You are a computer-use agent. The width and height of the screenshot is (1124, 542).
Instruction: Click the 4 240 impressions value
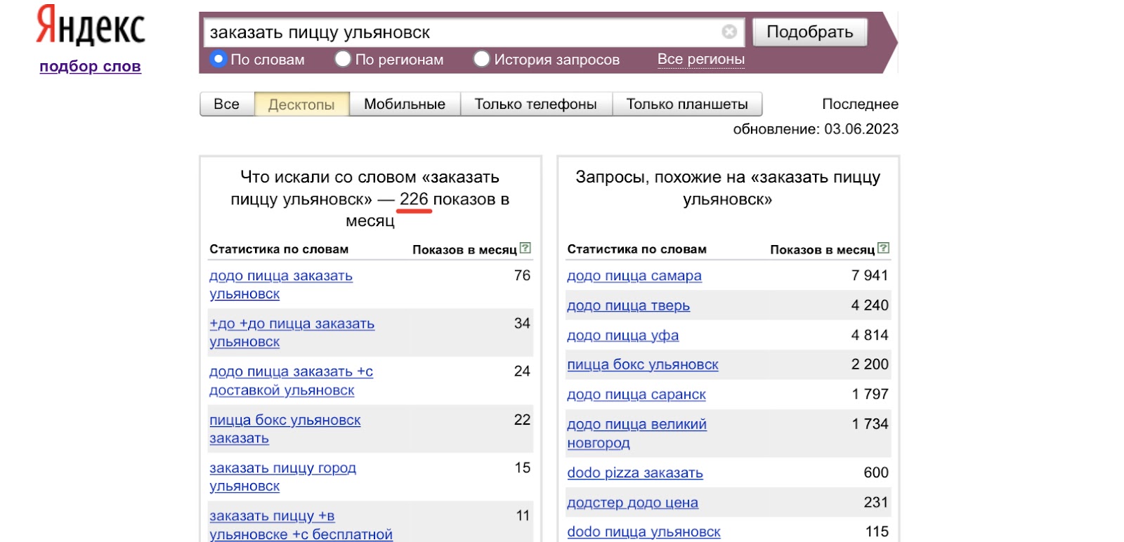pyautogui.click(x=870, y=305)
